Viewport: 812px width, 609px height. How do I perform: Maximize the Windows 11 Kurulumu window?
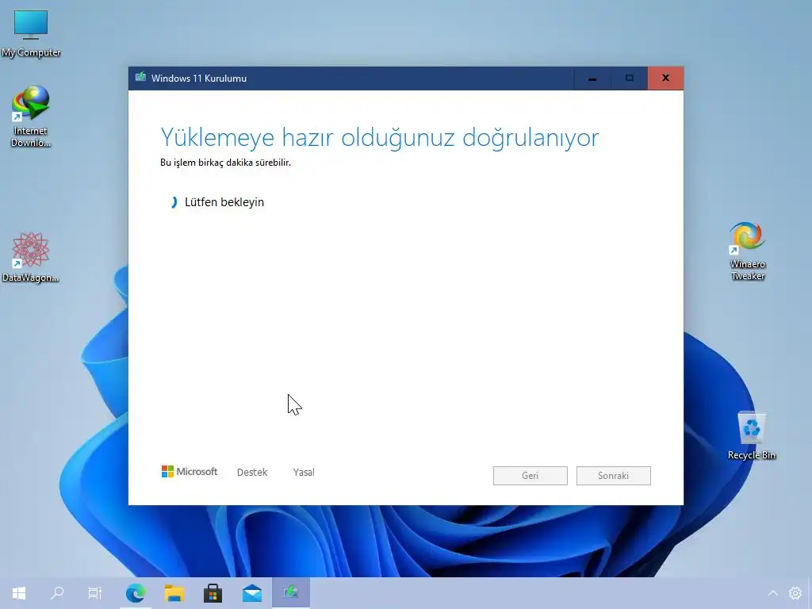coord(629,79)
